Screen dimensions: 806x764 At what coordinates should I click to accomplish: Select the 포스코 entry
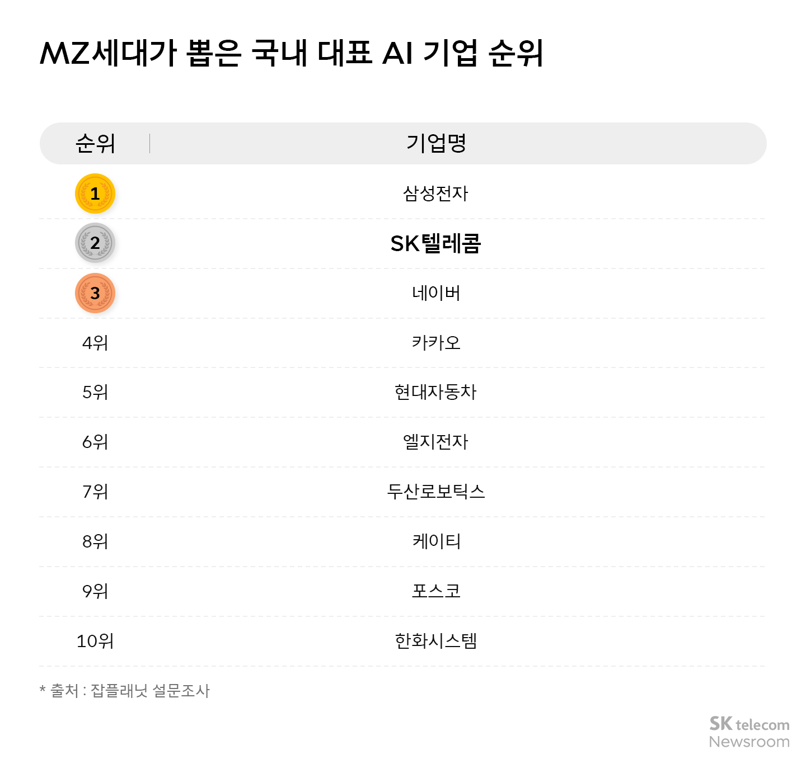point(435,591)
